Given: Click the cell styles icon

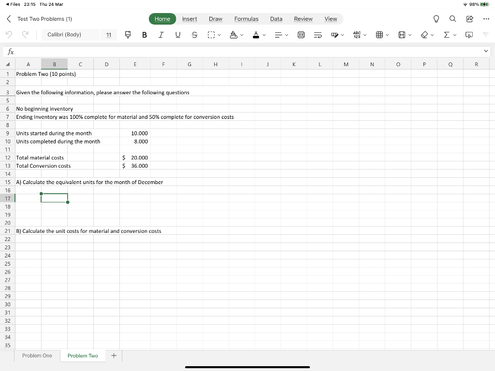Looking at the screenshot, I should 335,35.
